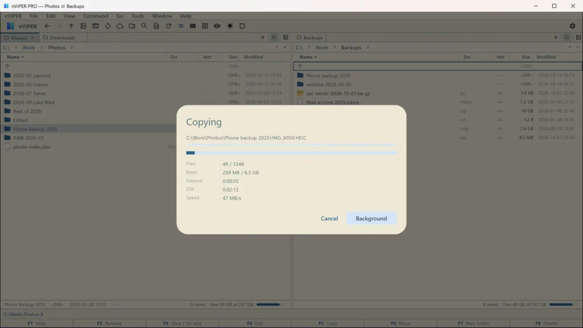Click the magnifying glass search icon
This screenshot has height=328, width=583.
click(144, 26)
